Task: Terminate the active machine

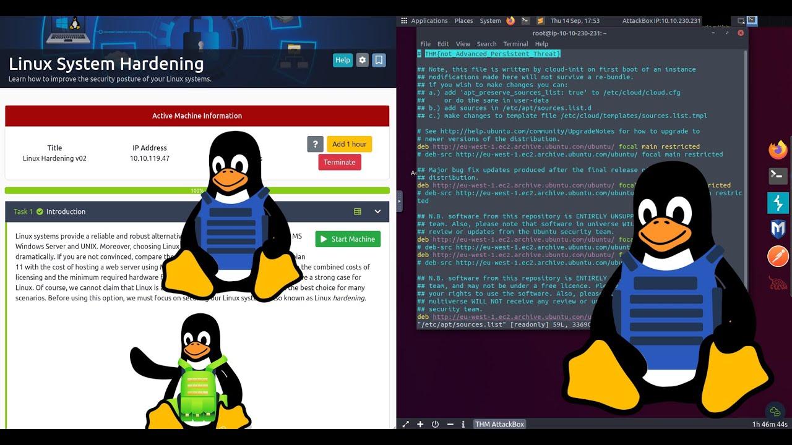Action: (340, 162)
